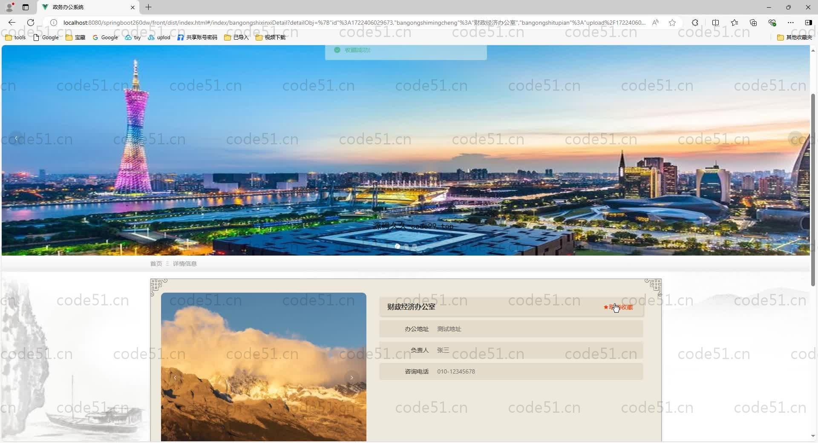818x443 pixels.
Task: Click the read aloud icon in address bar
Action: point(655,23)
